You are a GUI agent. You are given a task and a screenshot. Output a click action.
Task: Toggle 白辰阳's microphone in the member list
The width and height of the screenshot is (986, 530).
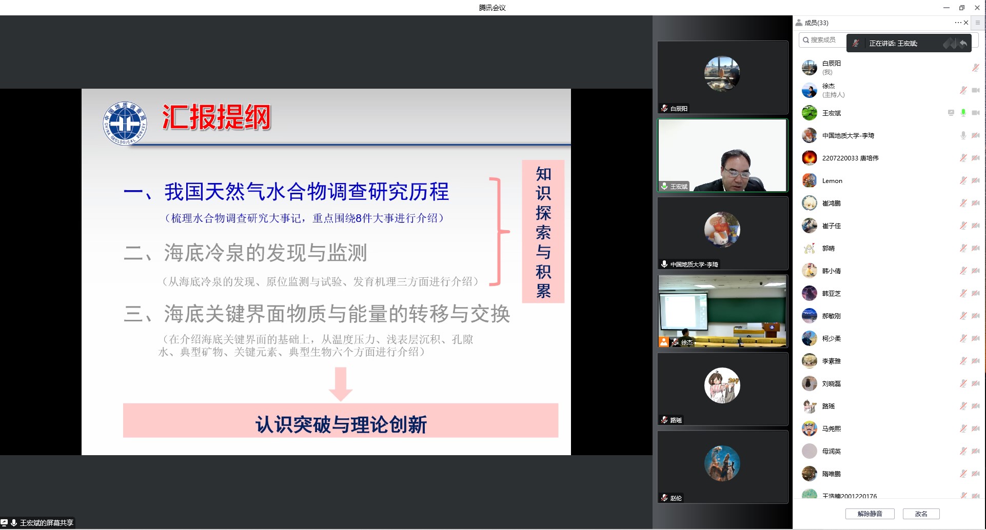pyautogui.click(x=975, y=68)
